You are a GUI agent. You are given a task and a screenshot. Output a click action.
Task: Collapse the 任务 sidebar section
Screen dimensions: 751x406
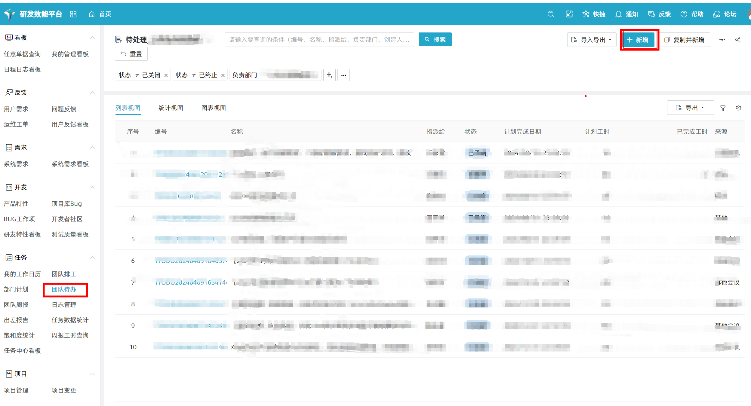pyautogui.click(x=92, y=258)
